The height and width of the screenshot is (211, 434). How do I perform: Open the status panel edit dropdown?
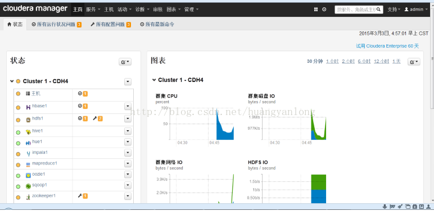tap(125, 62)
